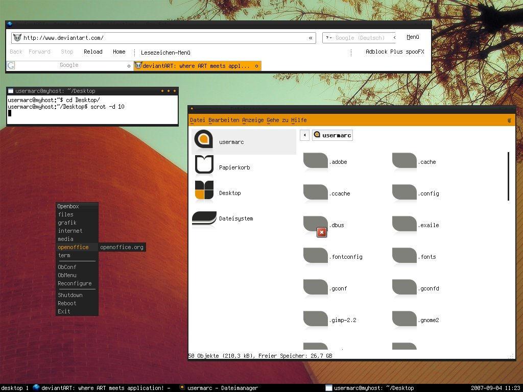The width and height of the screenshot is (523, 392).
Task: Open the Hilfe menu
Action: (x=299, y=120)
